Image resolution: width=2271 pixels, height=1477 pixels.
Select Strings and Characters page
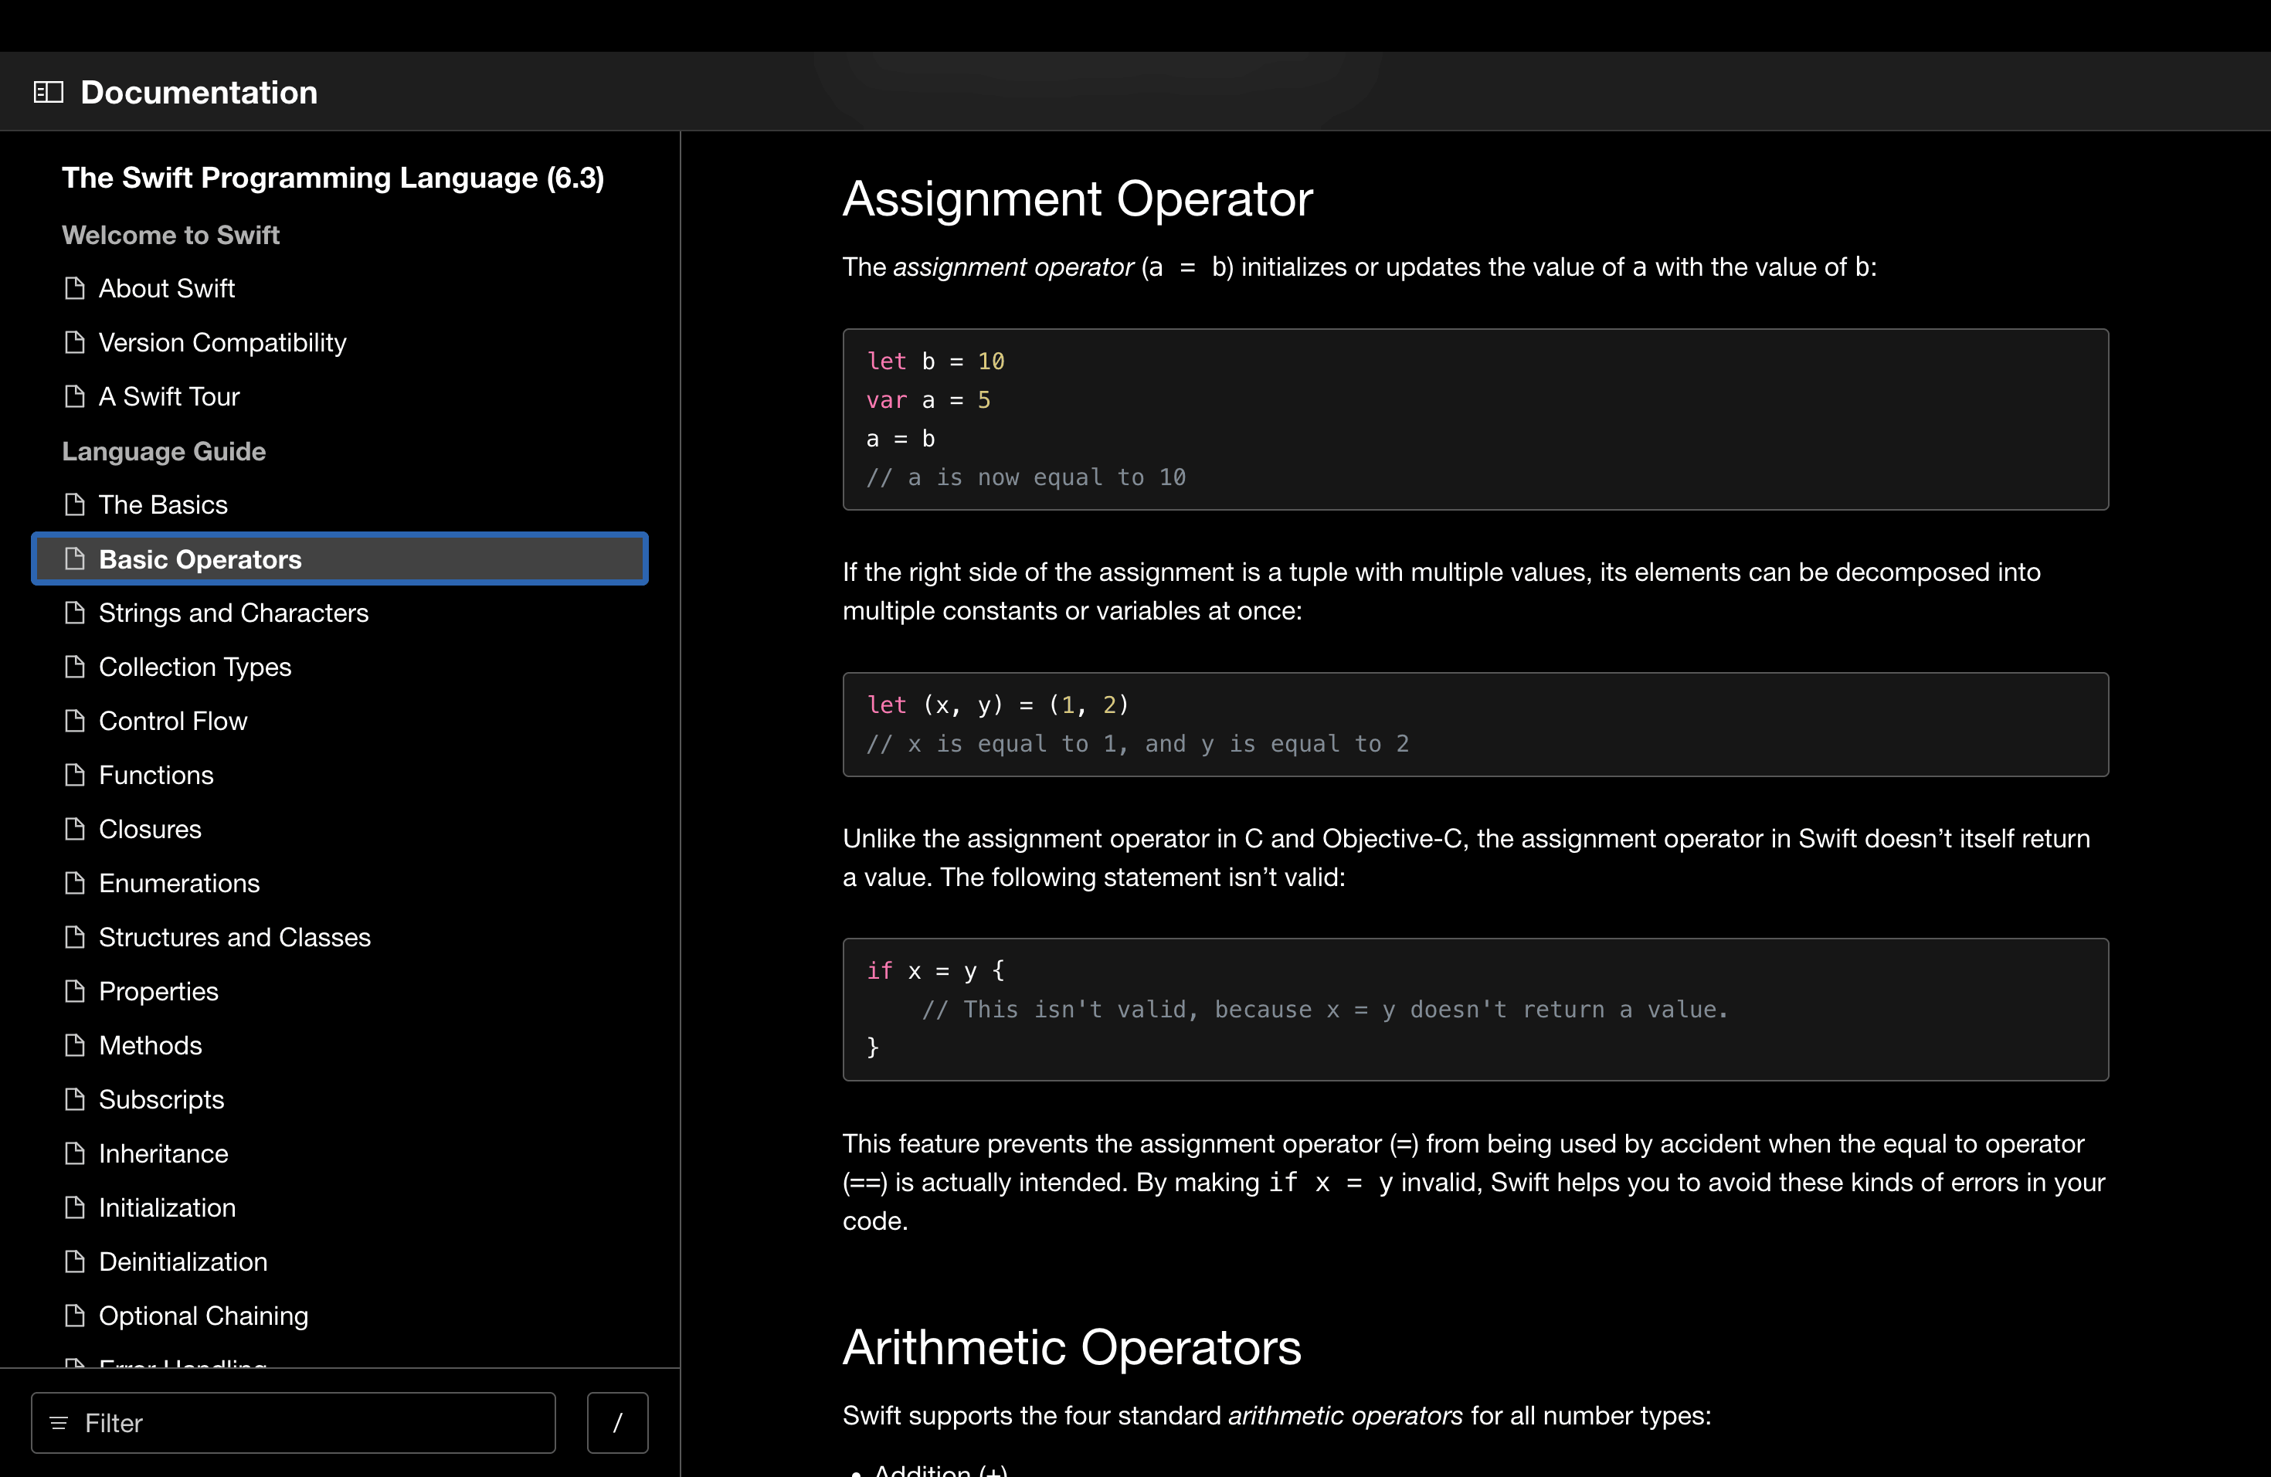233,613
